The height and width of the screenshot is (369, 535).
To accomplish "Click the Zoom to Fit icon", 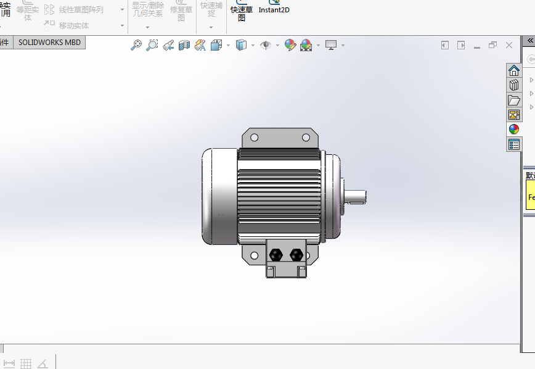I will tap(136, 45).
